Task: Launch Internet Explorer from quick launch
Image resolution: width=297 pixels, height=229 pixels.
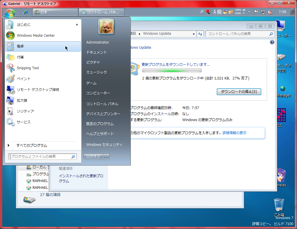Action: point(26,12)
